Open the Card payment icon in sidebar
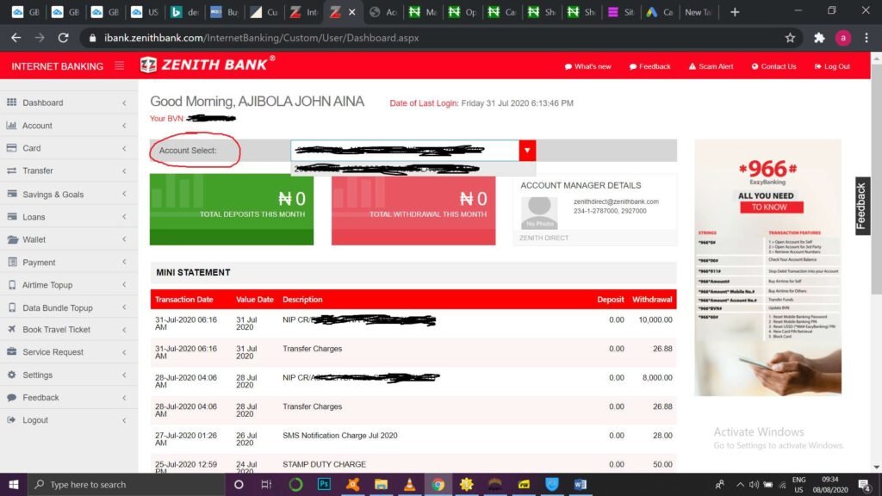 (x=13, y=148)
